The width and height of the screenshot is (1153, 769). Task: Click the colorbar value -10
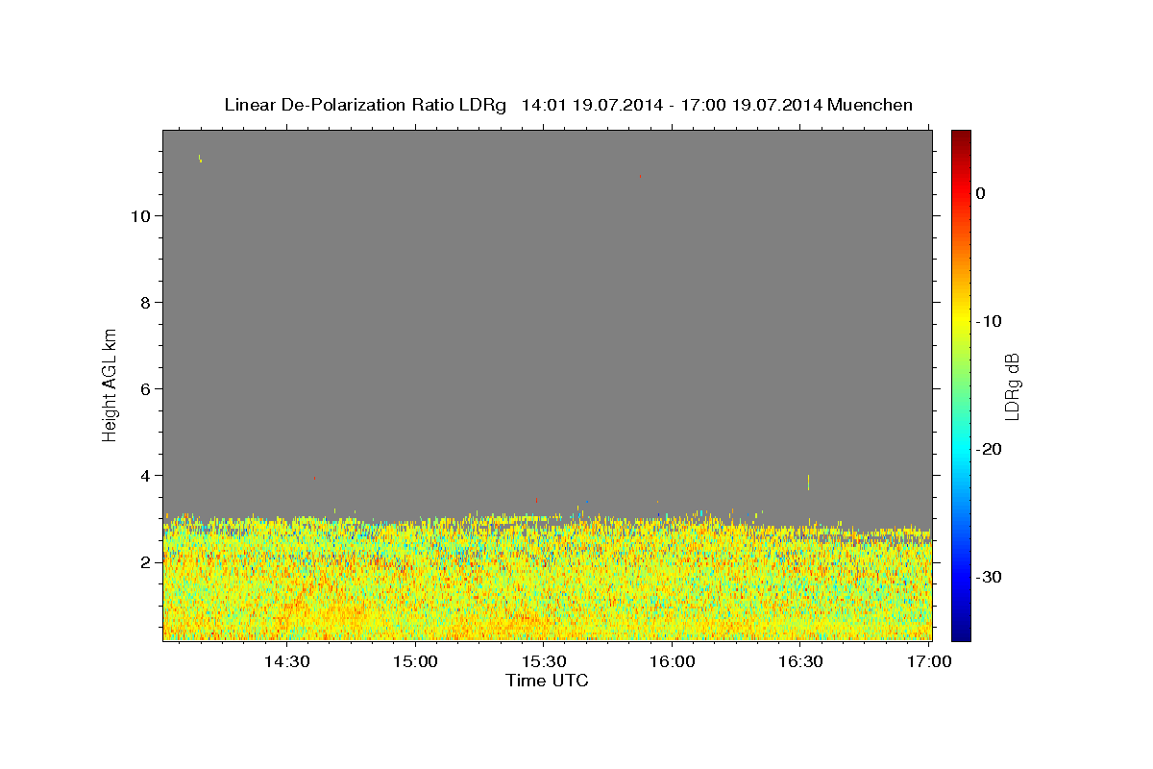tap(989, 321)
